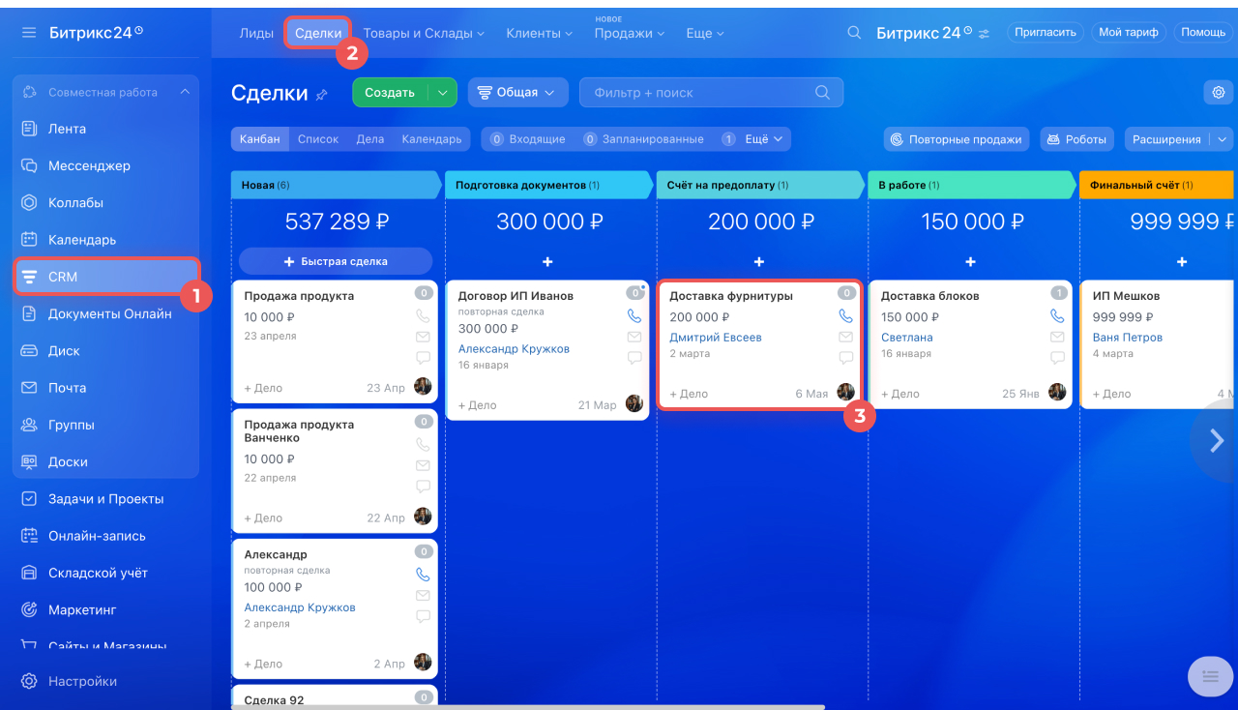Expand the Еще menu in top navigation

705,33
